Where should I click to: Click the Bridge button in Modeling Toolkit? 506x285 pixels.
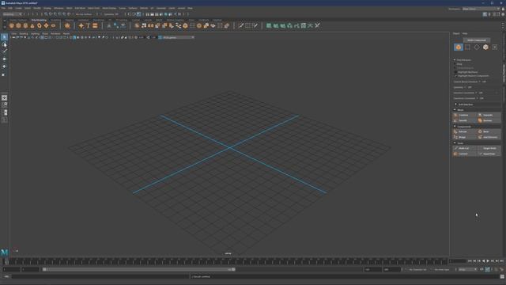tap(464, 137)
